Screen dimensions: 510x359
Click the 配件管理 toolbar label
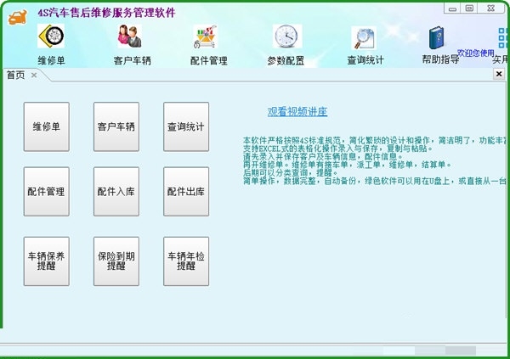click(x=209, y=60)
